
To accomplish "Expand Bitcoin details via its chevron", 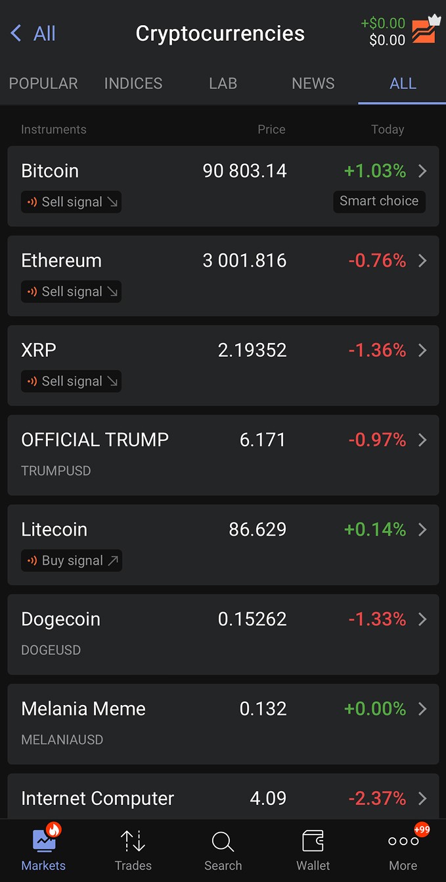I will (x=423, y=170).
